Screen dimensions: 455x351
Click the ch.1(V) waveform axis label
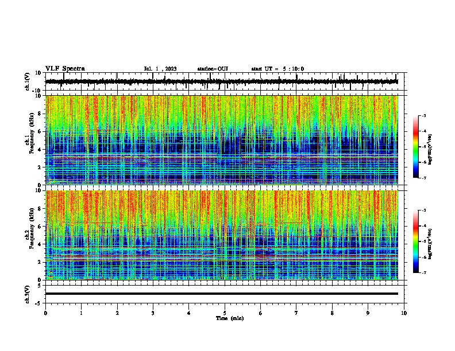tap(28, 81)
